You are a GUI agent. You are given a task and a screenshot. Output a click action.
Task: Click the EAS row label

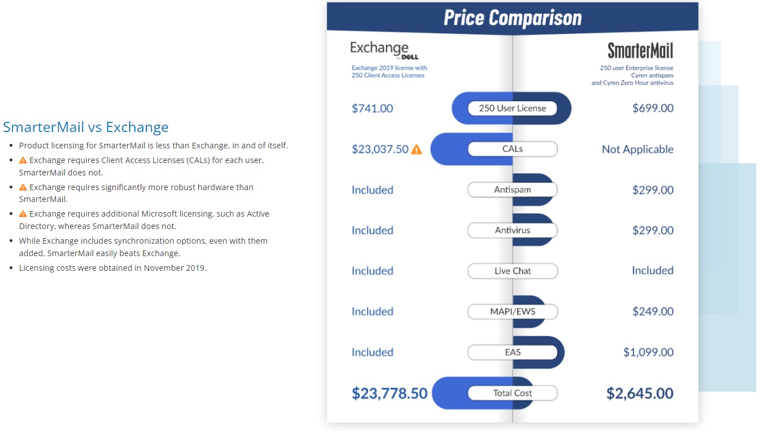click(513, 352)
